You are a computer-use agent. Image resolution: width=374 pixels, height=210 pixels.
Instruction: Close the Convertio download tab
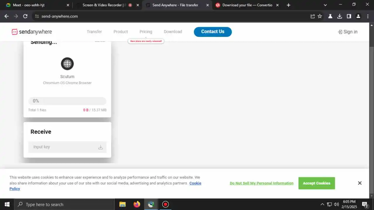pyautogui.click(x=277, y=5)
